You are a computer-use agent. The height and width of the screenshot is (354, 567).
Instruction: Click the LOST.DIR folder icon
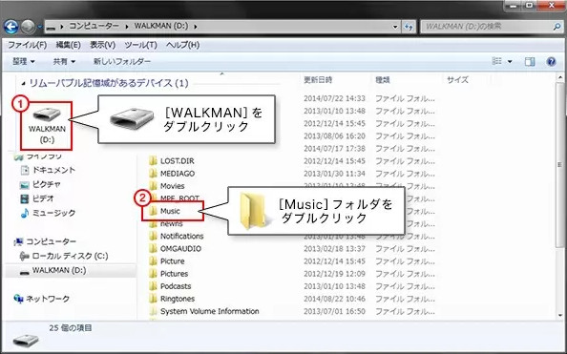coord(154,161)
